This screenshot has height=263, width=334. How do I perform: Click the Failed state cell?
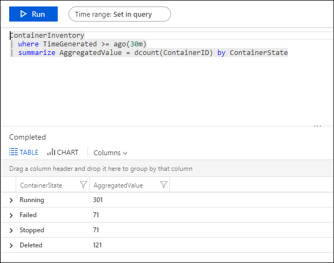28,215
